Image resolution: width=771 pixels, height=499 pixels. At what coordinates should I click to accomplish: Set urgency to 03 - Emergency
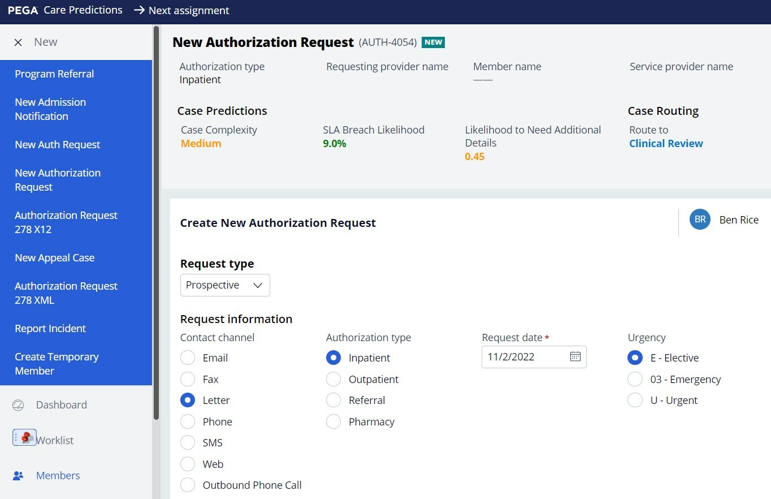[x=635, y=380]
